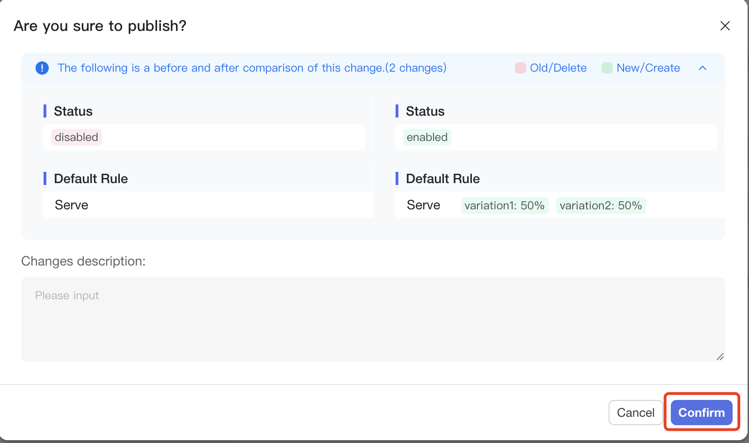Screen dimensions: 749x443
Task: Close the publish dialog with X
Action: [725, 26]
